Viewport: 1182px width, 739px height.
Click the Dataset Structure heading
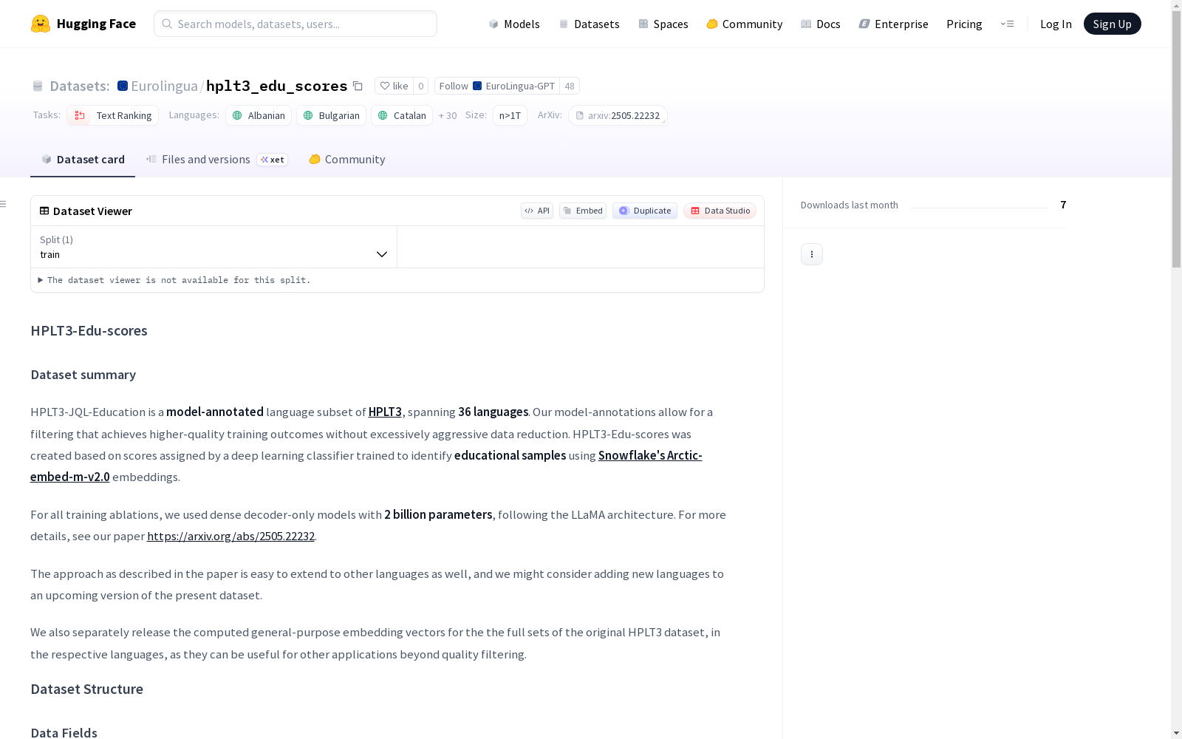point(86,689)
